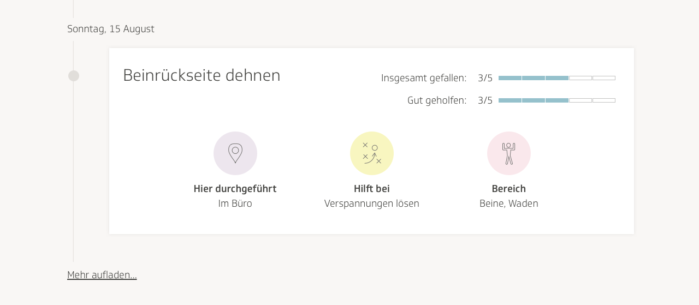Screen dimensions: 699x305
Task: Click the 3/5 score next to Insgesamt gefallen
Action: click(485, 78)
